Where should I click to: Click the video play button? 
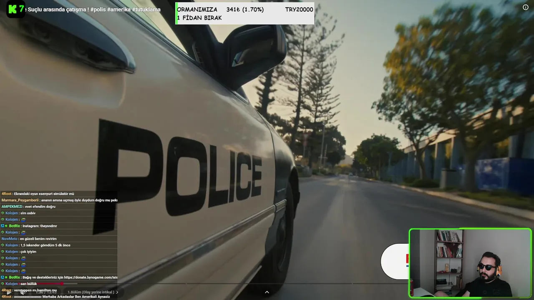8,292
